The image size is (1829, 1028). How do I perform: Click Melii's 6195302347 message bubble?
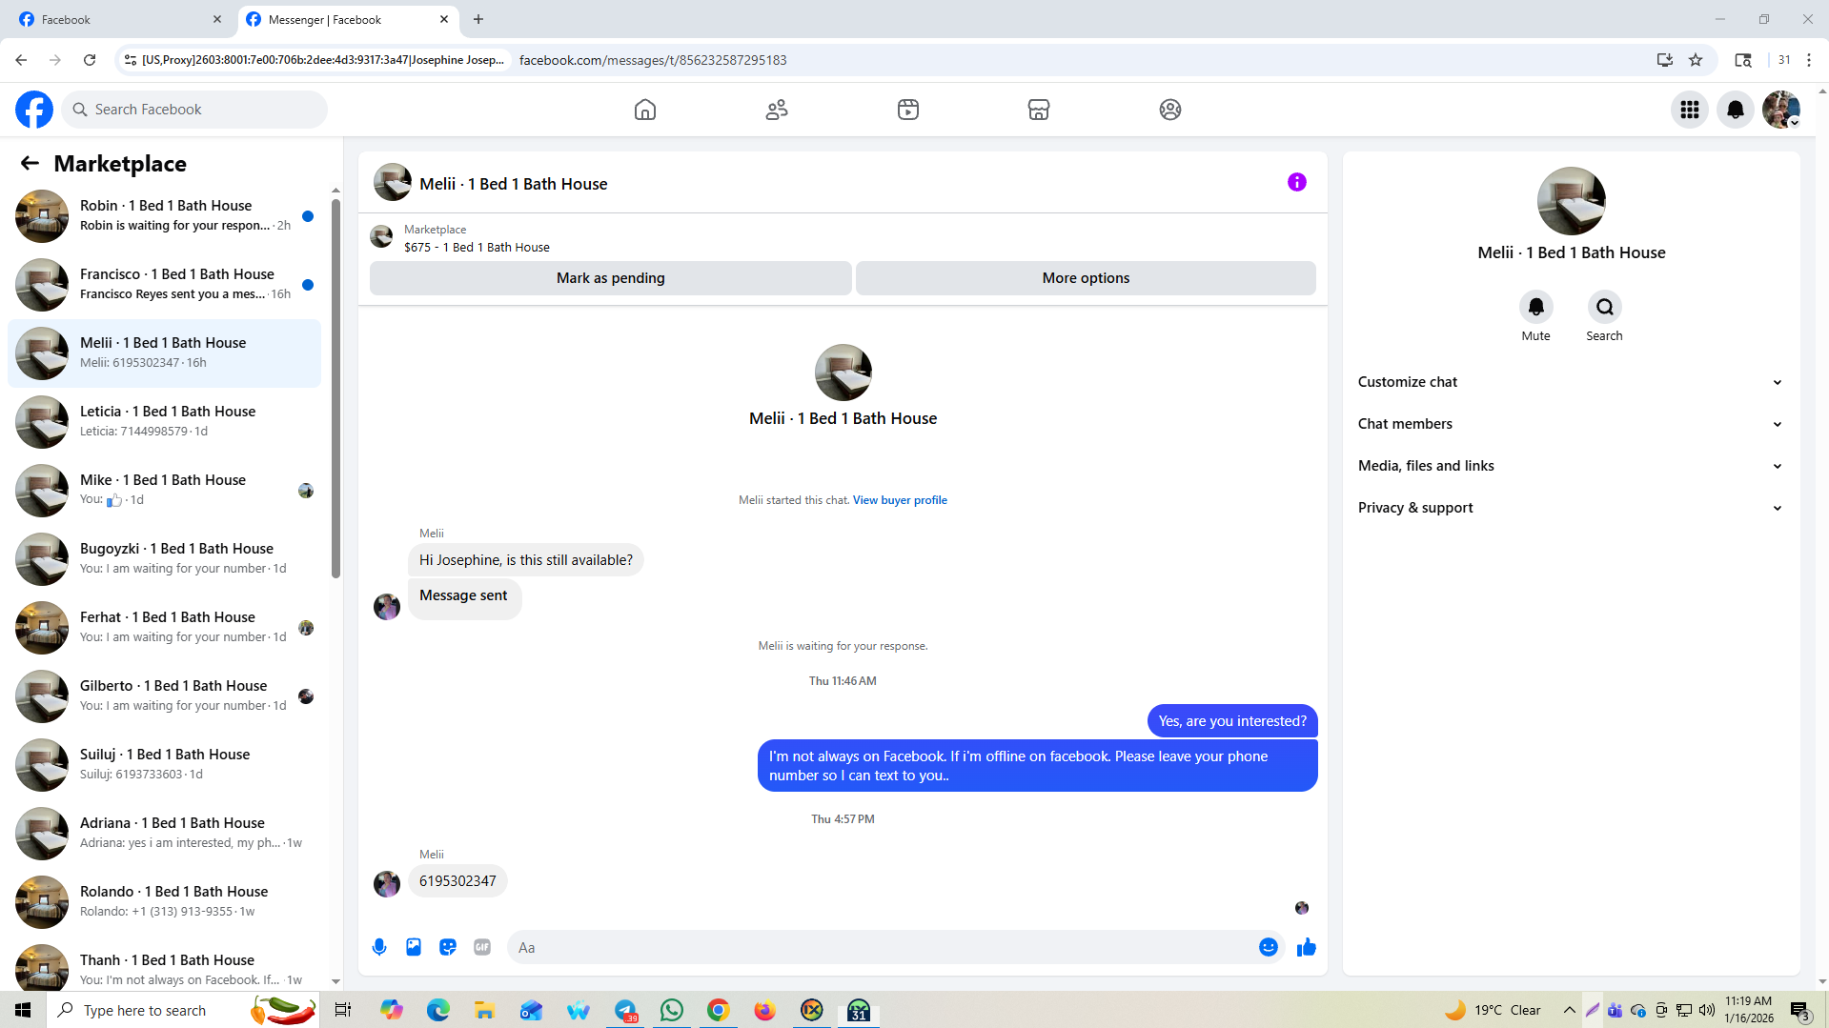click(x=457, y=881)
